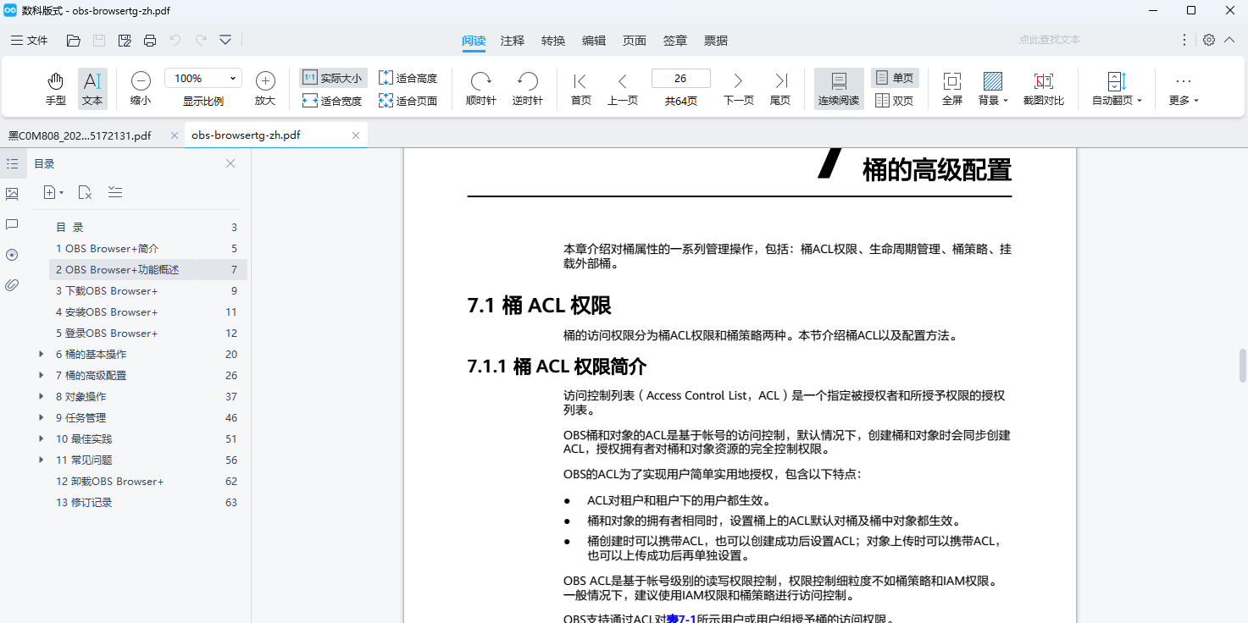Open the 背景 background dropdown
This screenshot has height=623, width=1248.
pos(993,89)
